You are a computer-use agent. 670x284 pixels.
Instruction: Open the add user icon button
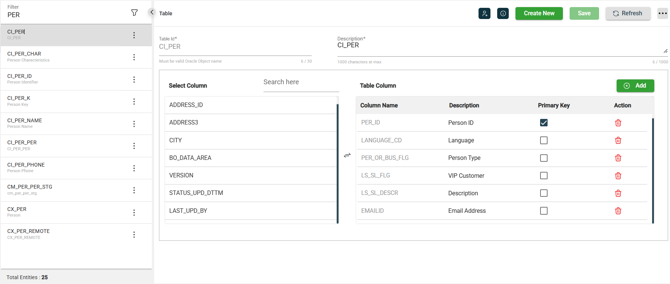[484, 13]
